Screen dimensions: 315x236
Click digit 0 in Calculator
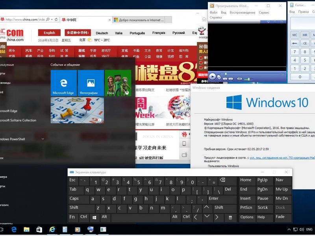300,77
